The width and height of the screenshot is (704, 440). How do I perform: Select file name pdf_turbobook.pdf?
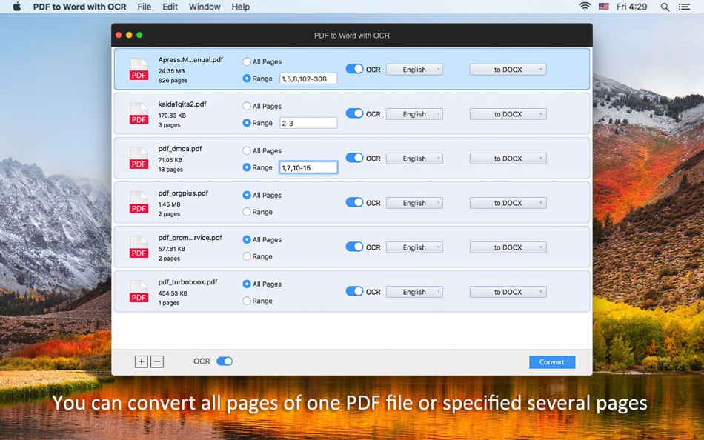[x=187, y=282]
